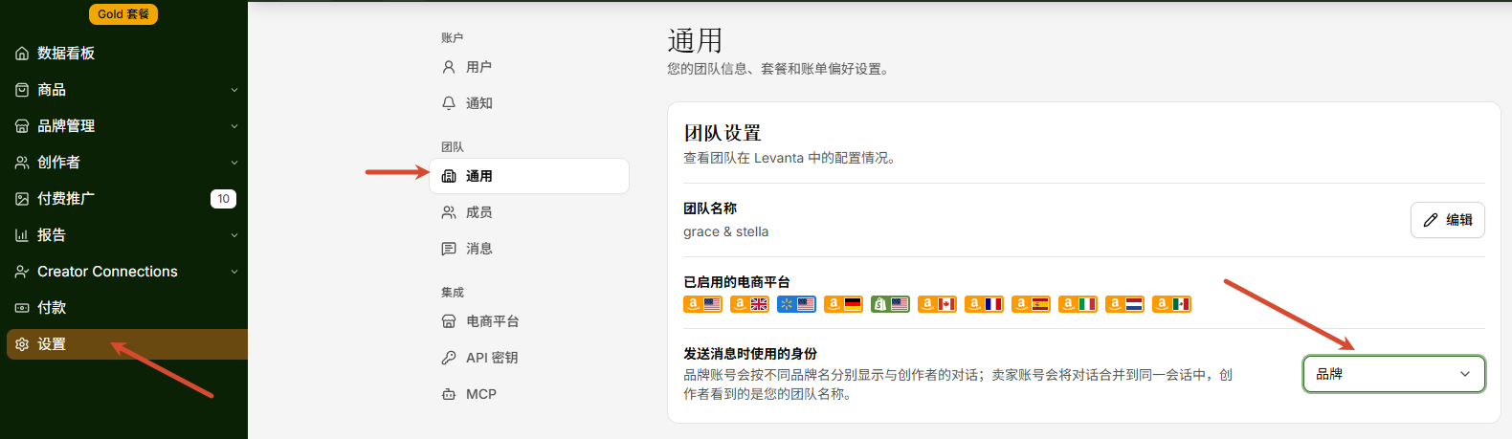1512x439 pixels.
Task: Click the 商品 shopping bag icon
Action: [22, 90]
